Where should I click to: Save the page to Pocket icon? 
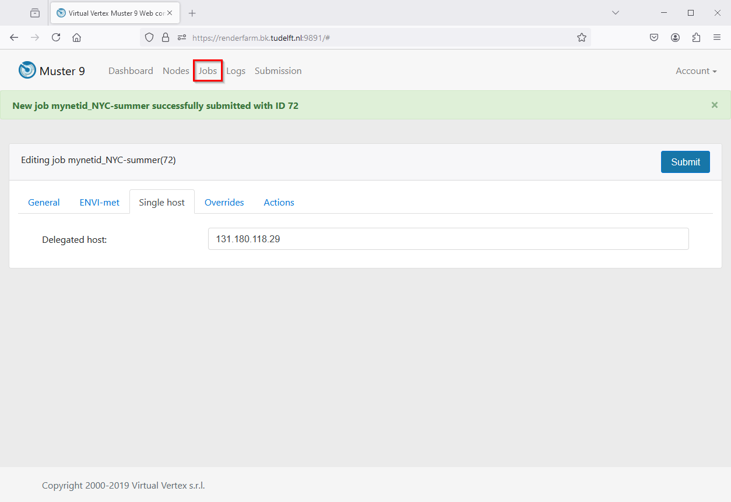pos(654,37)
